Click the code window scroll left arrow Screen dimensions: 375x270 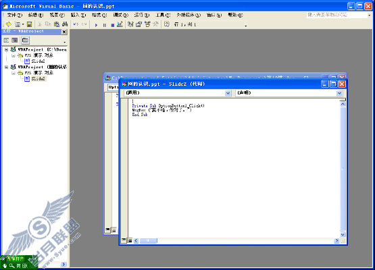click(136, 240)
